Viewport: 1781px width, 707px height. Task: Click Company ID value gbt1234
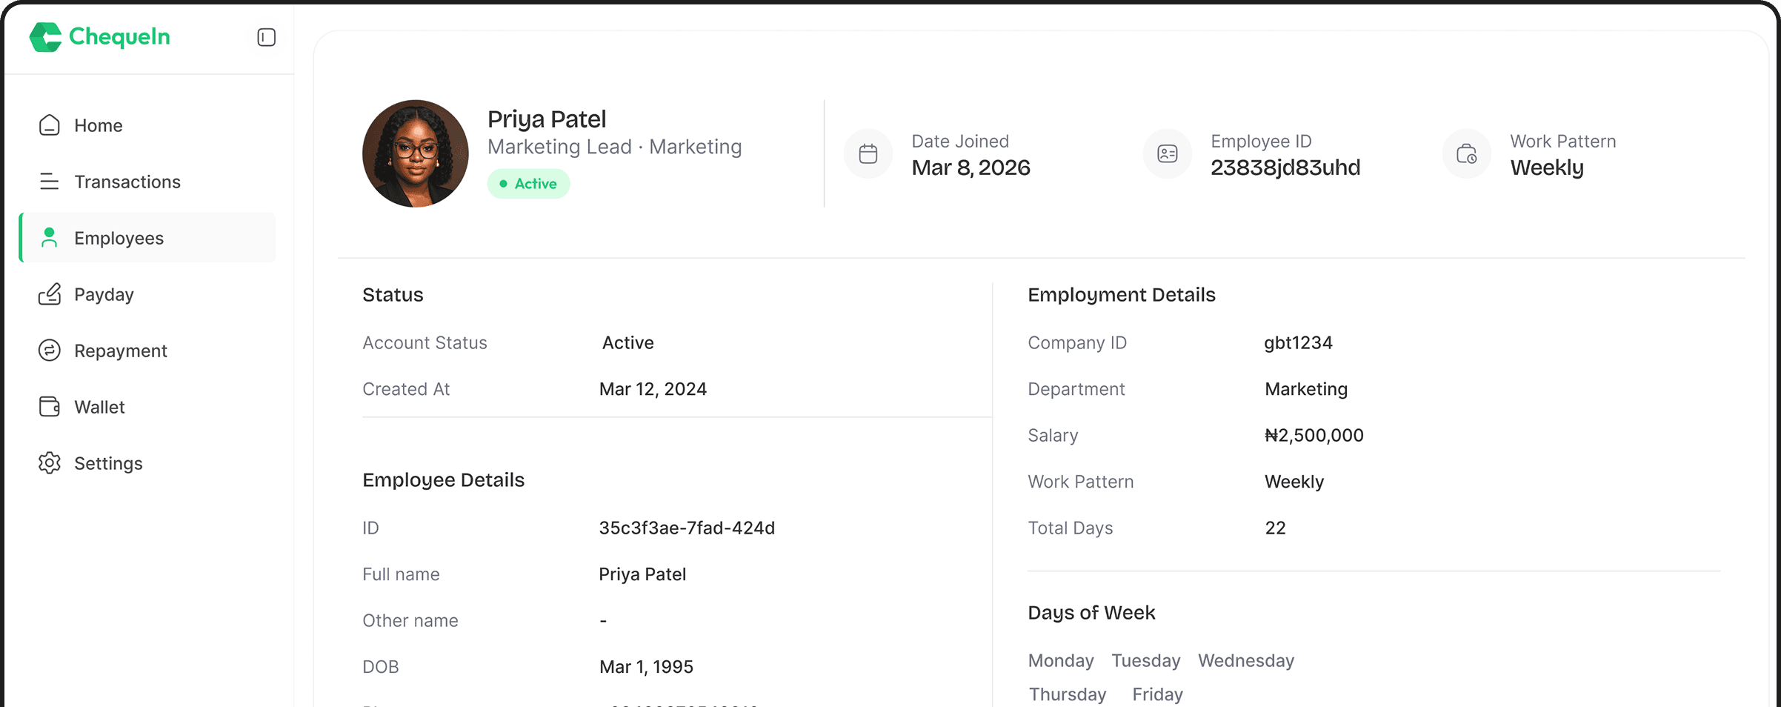[x=1298, y=343]
